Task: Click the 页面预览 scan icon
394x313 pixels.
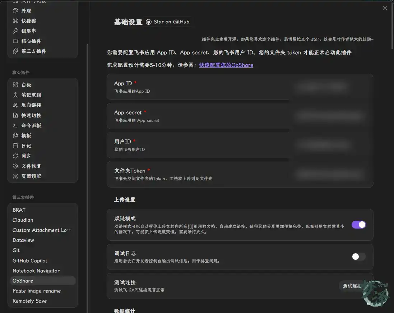Action: pos(15,176)
